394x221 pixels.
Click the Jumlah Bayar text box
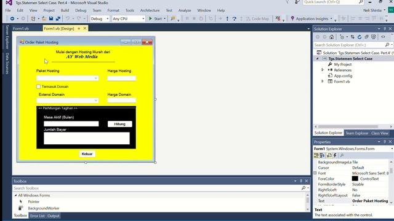[x=87, y=138]
